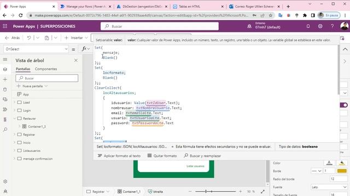
Task: Switch to Tablas en HTML browser tab
Action: pos(199,7)
